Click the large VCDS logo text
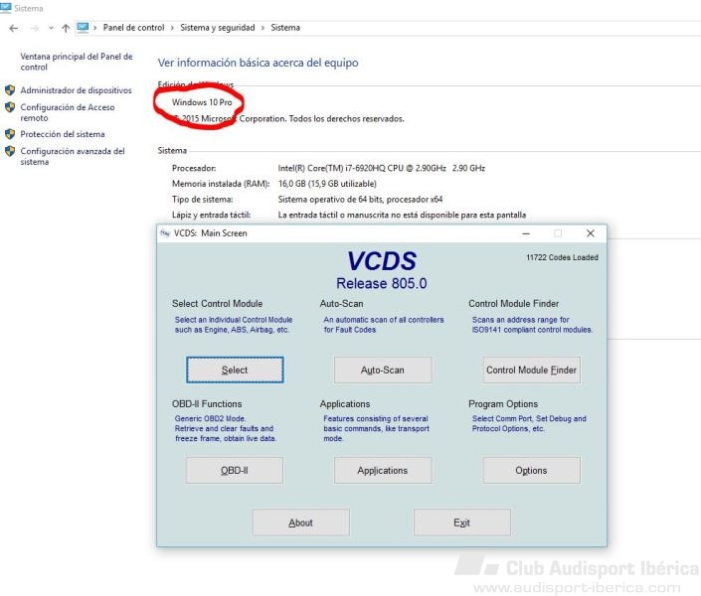Screen dimensions: 701x596 coord(382,260)
